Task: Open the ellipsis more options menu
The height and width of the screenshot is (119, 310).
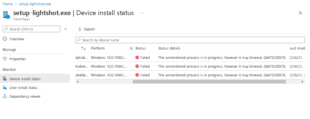Action: [143, 13]
